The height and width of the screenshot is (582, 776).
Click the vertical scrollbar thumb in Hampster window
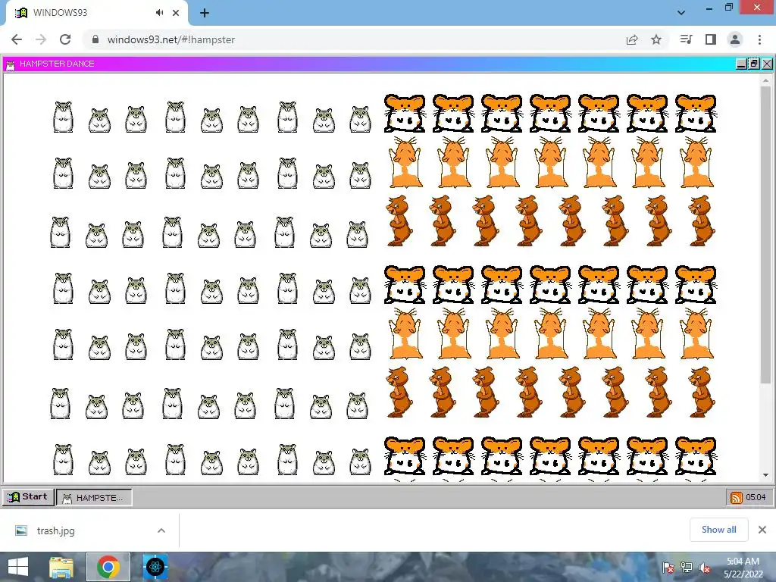(765, 235)
